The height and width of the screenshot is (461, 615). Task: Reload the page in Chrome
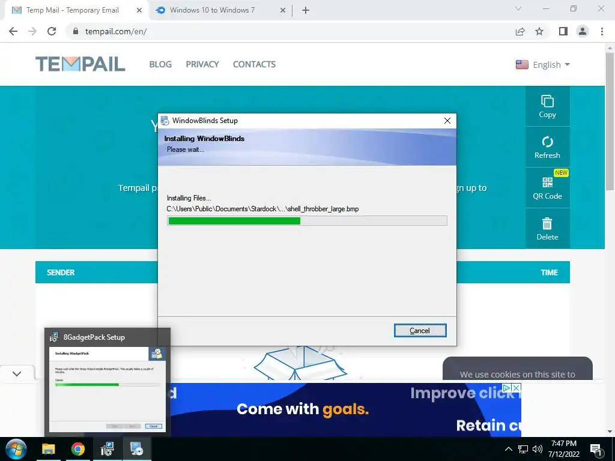52,31
